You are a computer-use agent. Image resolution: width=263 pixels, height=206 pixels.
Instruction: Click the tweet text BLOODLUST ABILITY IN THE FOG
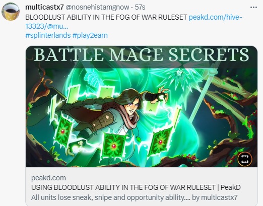click(106, 17)
